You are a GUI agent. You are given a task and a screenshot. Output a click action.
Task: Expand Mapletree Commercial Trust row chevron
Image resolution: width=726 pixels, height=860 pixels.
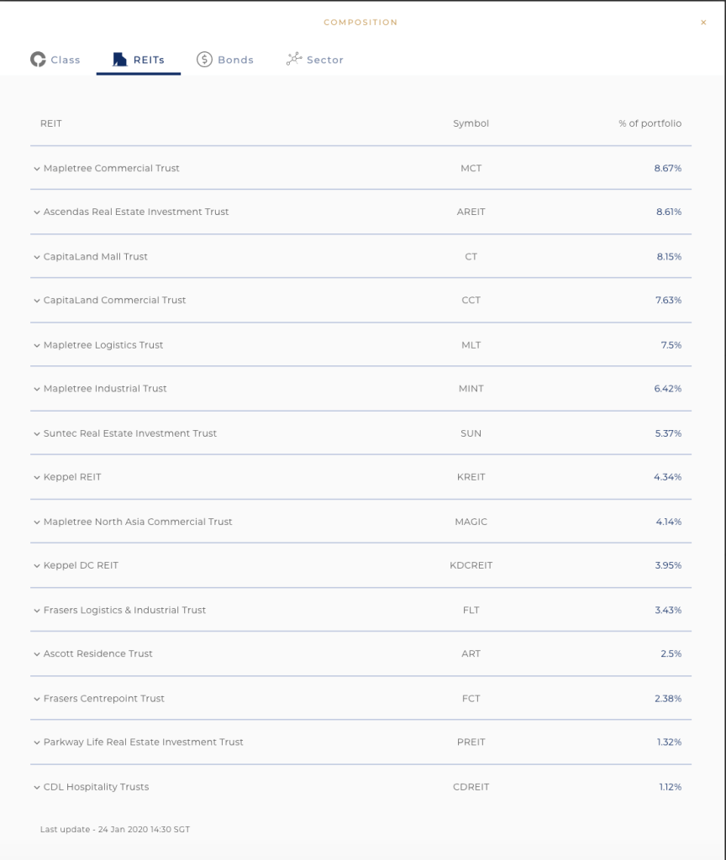pyautogui.click(x=37, y=169)
